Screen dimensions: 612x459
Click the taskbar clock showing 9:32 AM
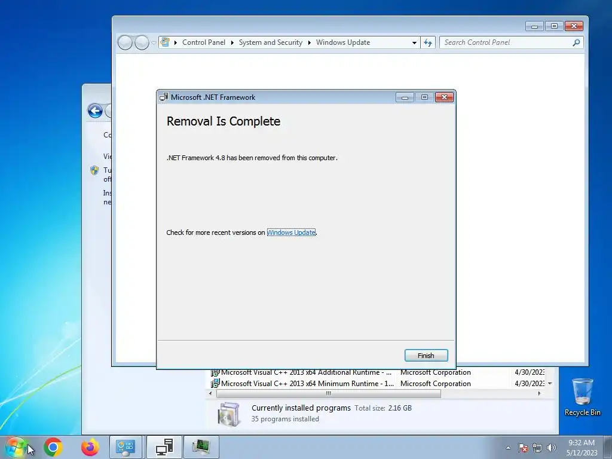[x=582, y=448]
